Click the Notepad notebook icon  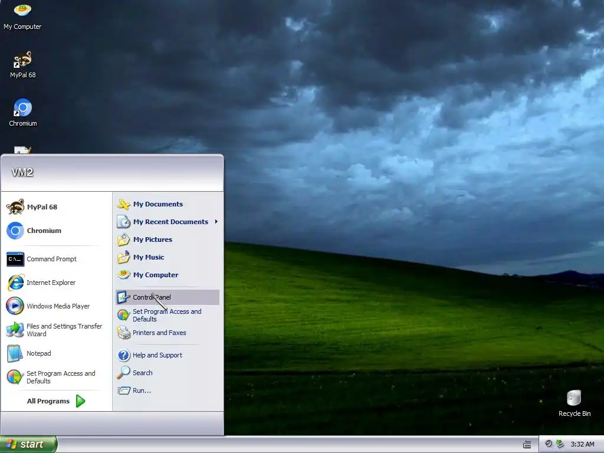15,354
